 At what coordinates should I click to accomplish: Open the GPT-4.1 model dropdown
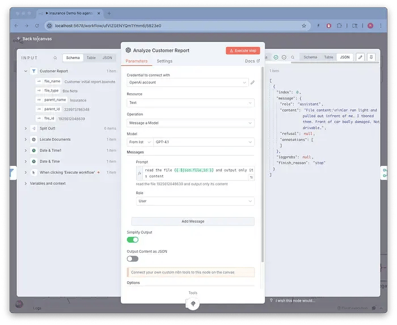coord(204,142)
